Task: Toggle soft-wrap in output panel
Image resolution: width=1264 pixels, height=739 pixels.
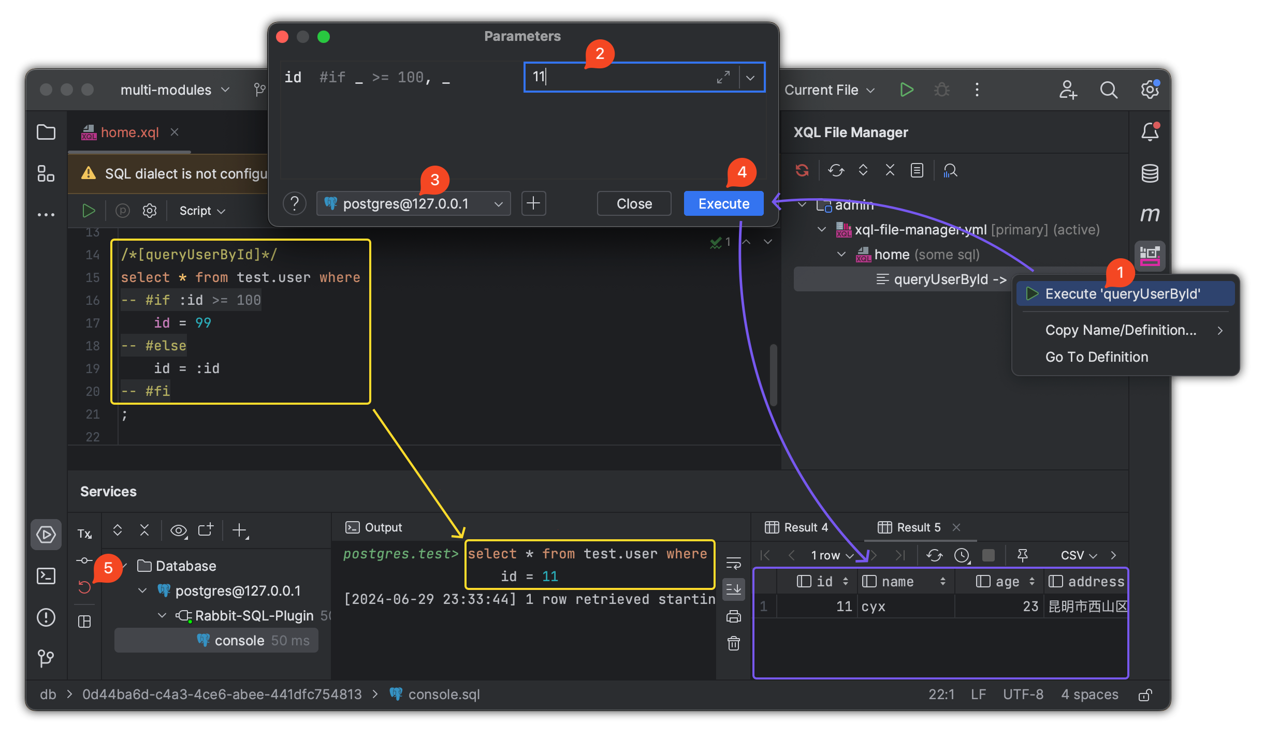Action: (x=733, y=563)
